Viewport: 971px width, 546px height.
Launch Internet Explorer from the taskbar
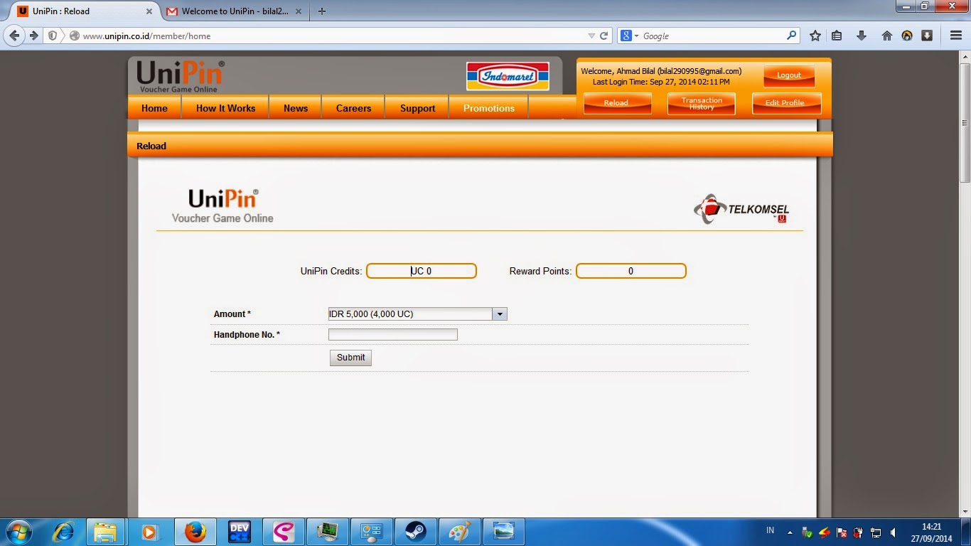pos(63,532)
